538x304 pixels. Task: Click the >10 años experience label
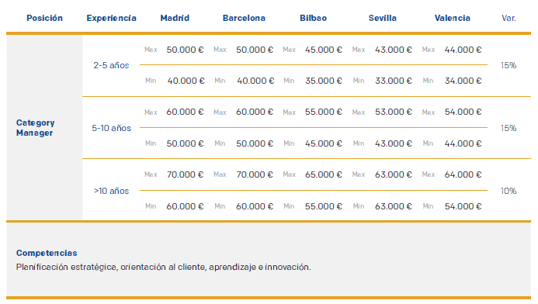click(111, 191)
